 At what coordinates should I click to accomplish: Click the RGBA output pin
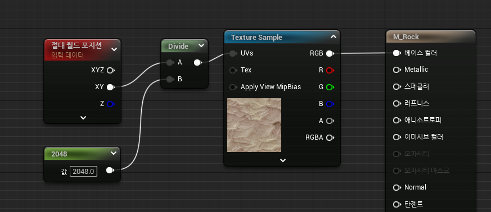(x=330, y=138)
